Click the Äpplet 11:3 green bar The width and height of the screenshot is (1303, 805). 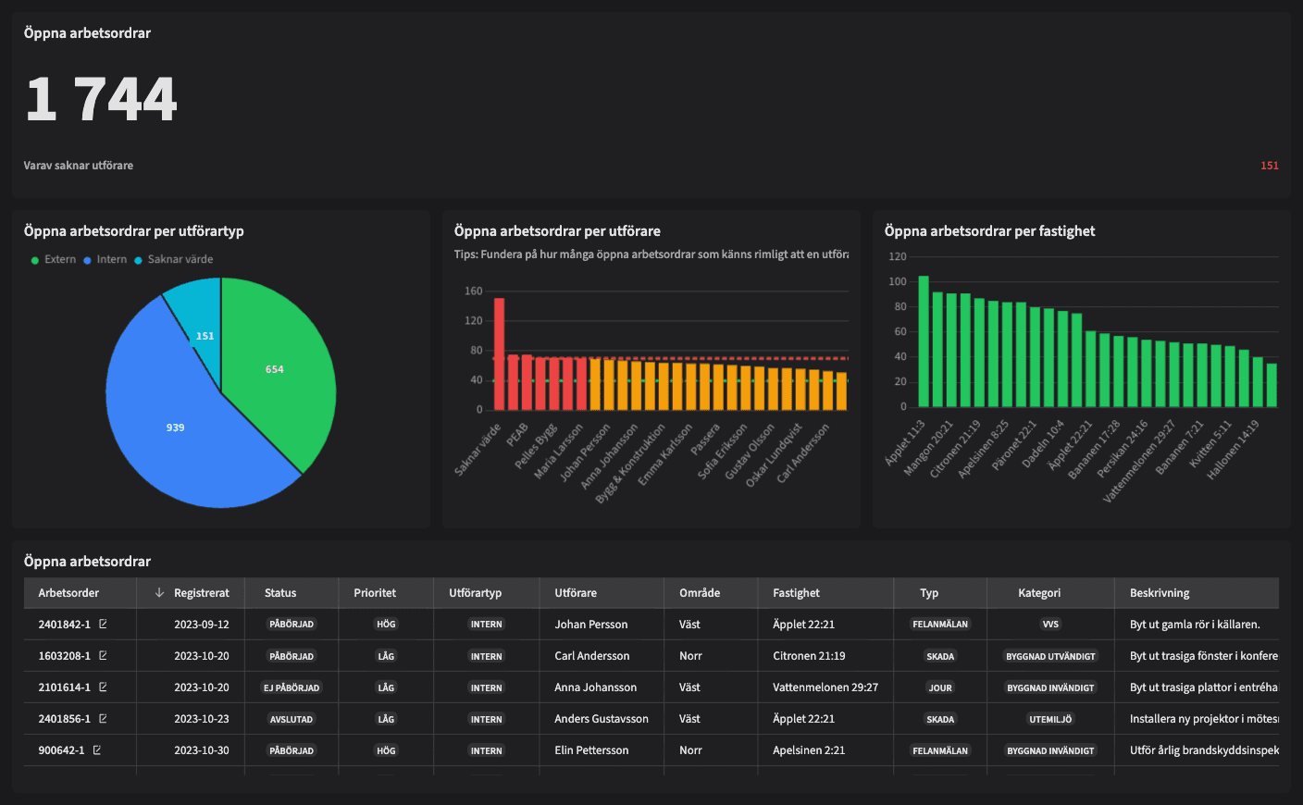pos(924,341)
